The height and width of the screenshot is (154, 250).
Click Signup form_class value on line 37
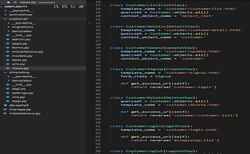[163, 76]
